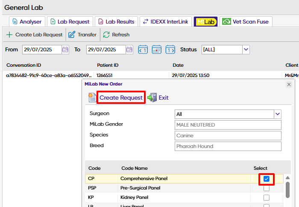Open the Vet Scan Fuse tab
The image size is (299, 207).
[x=246, y=21]
